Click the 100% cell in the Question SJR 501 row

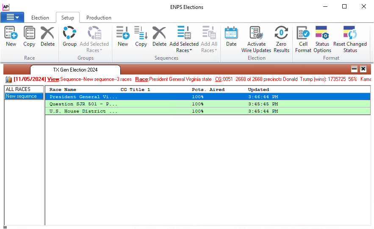pyautogui.click(x=198, y=104)
